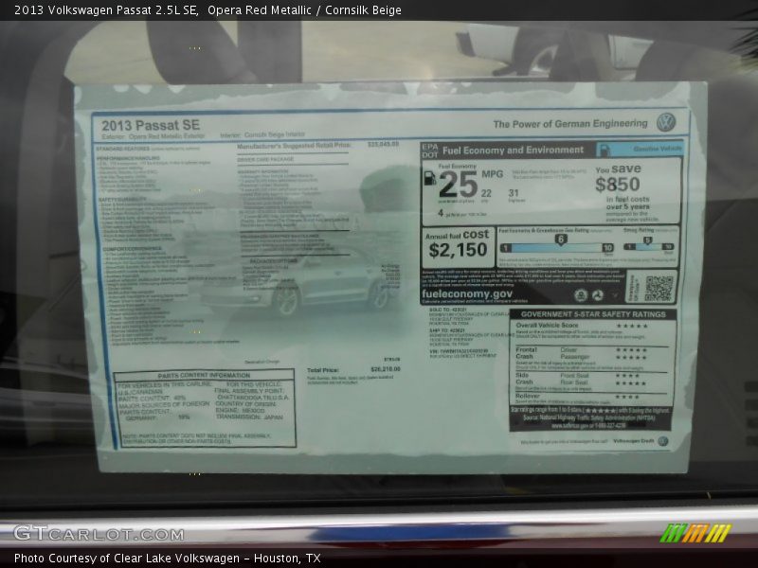758x568 pixels.
Task: Click the fuel pump icon beside 25 MPG
Action: coord(429,178)
